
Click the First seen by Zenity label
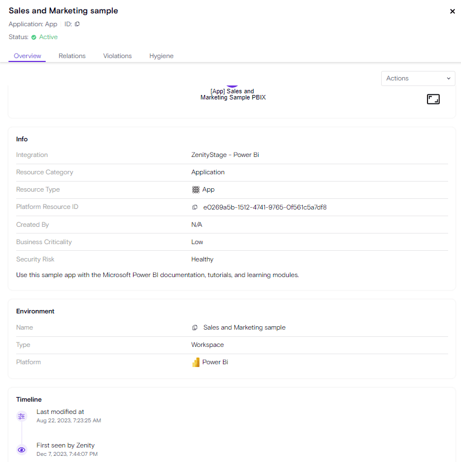tap(65, 445)
